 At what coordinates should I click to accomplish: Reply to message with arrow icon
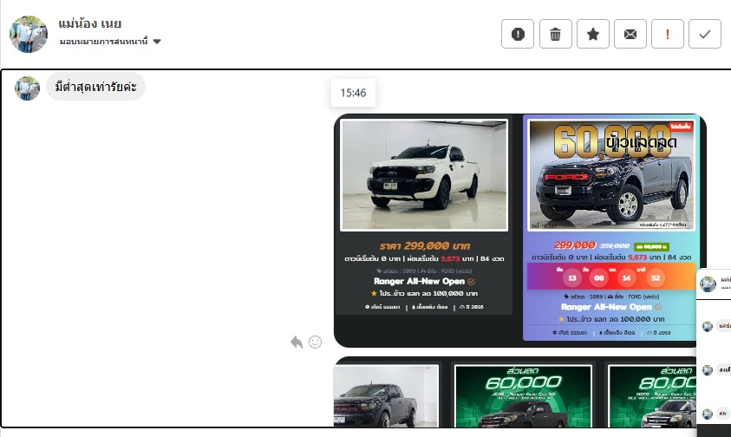pyautogui.click(x=297, y=342)
